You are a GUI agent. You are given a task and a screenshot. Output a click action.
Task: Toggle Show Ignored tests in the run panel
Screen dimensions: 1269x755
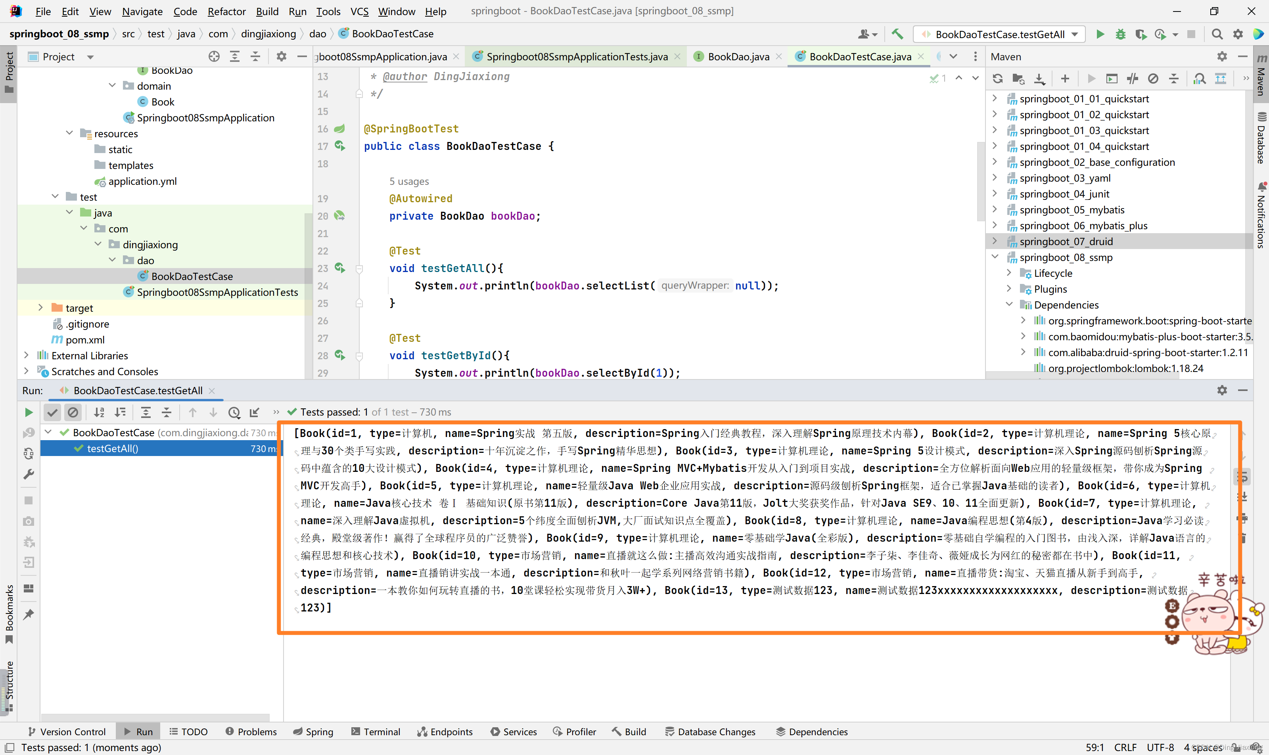(73, 412)
